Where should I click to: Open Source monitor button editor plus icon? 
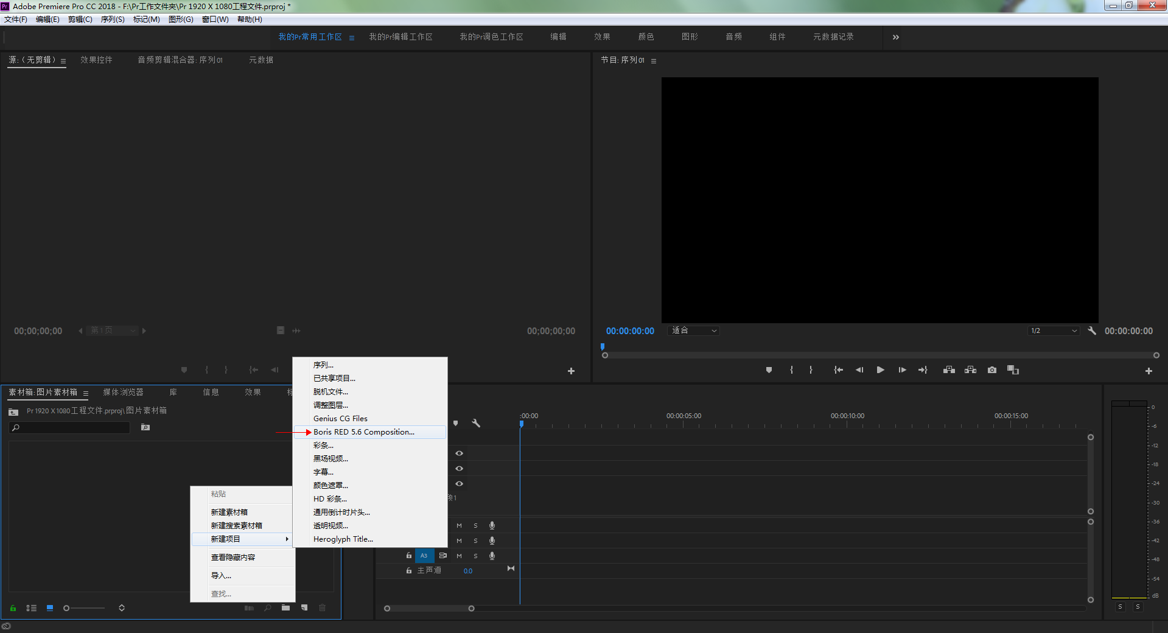(571, 371)
